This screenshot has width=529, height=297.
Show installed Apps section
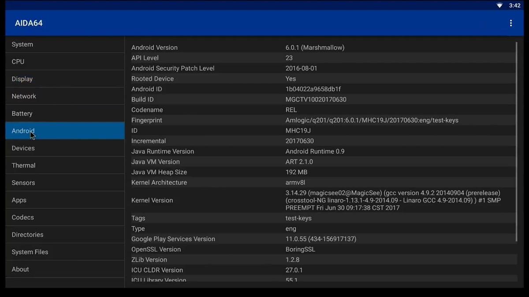pos(65,200)
